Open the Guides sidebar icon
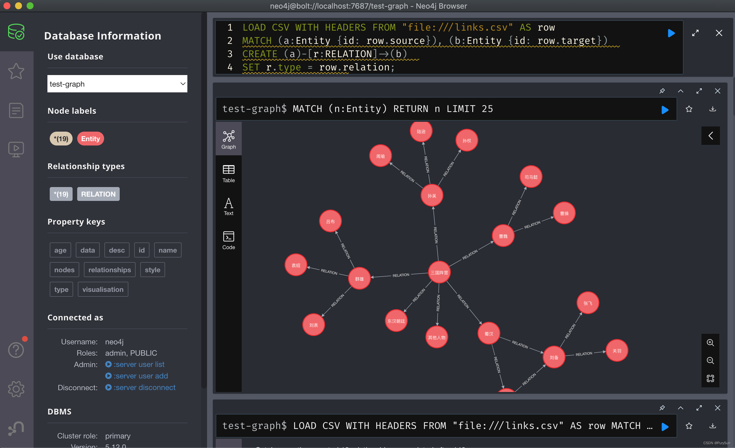Viewport: 735px width, 448px height. [x=16, y=149]
